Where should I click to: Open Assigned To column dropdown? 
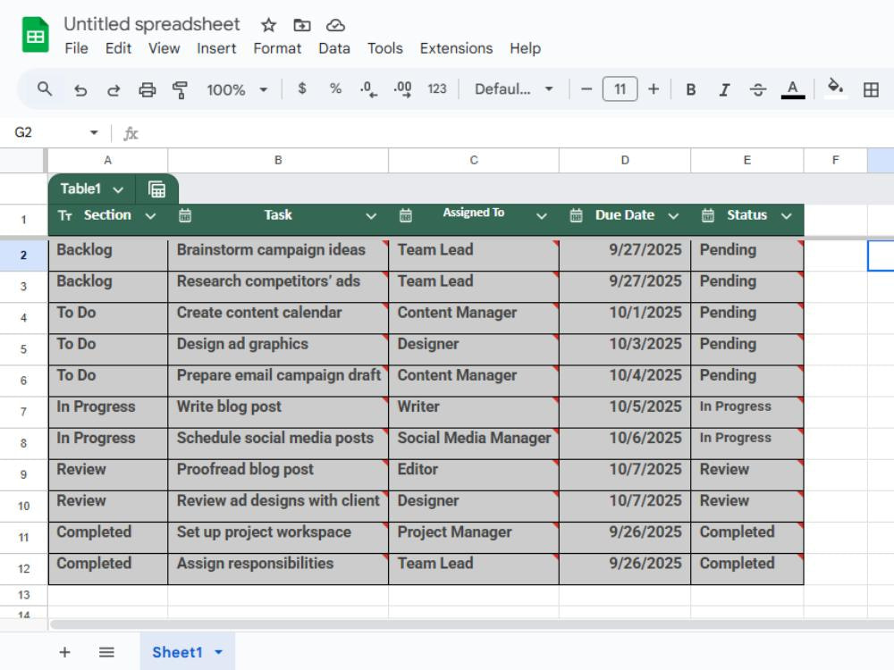541,216
